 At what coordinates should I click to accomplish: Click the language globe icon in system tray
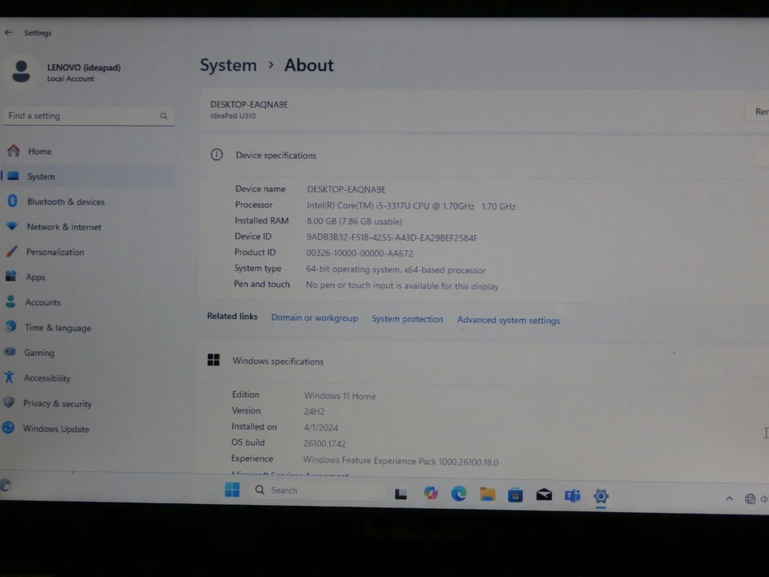(750, 498)
